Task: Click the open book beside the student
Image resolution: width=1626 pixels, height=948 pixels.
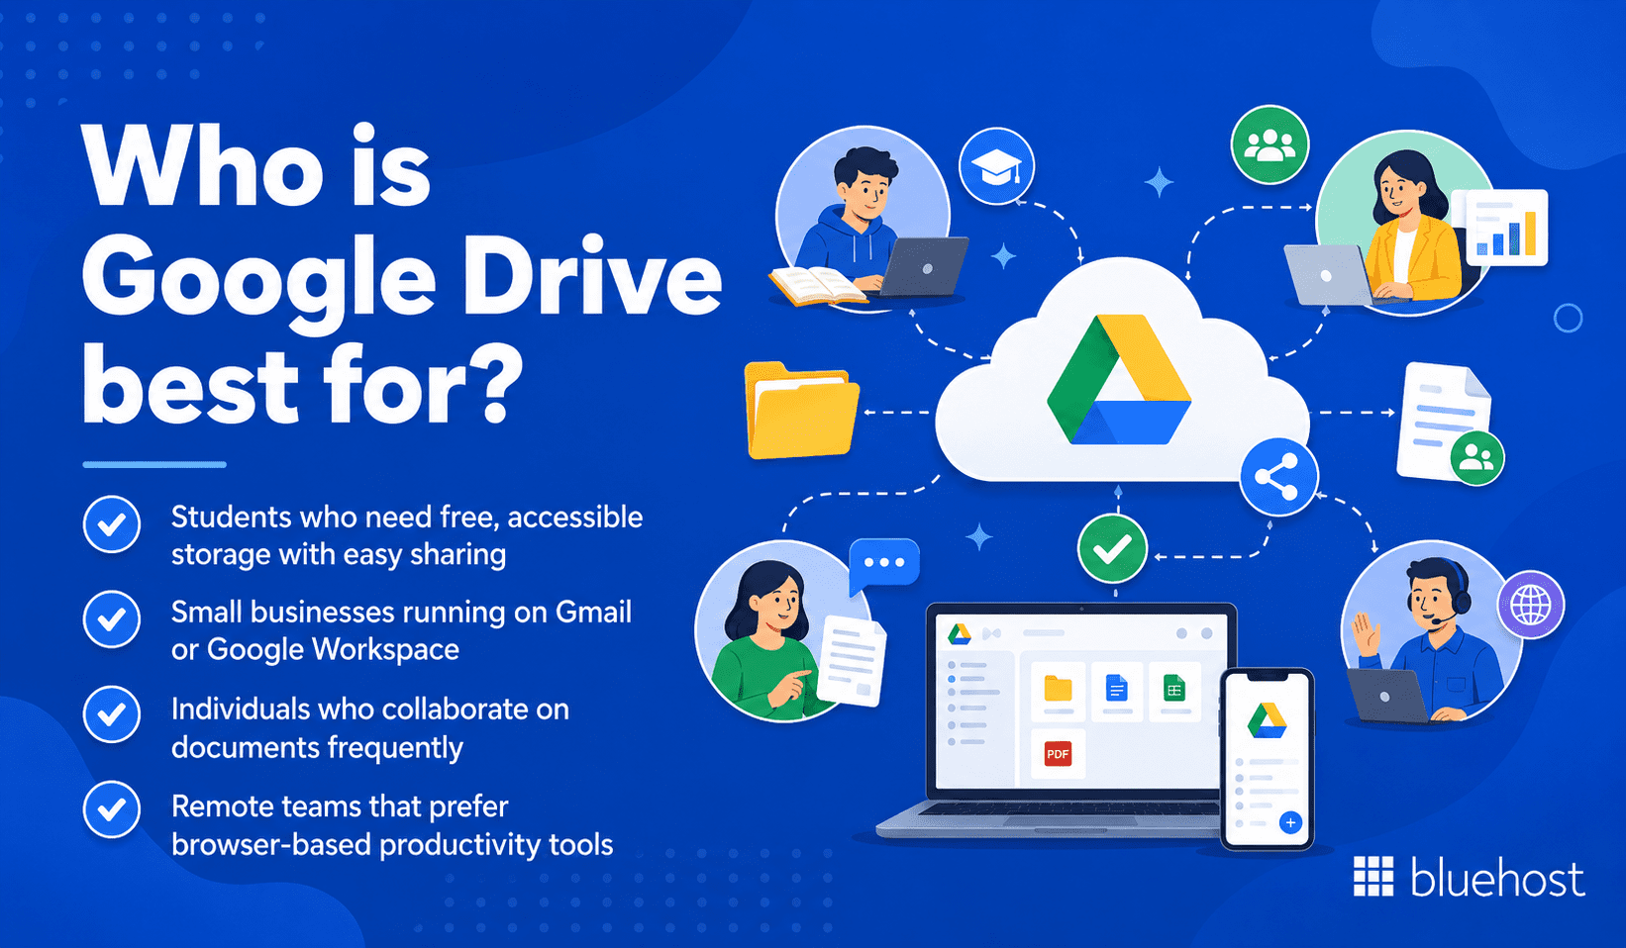Action: (x=818, y=286)
